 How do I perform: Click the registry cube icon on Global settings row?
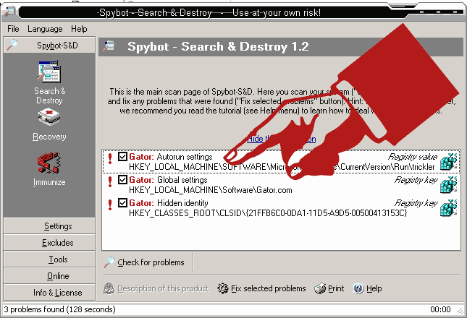448,184
